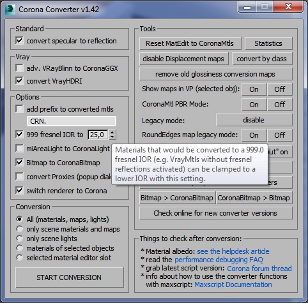Viewport: 308px width, 303px height.
Task: Choose materials of selected objects option
Action: pos(19,248)
